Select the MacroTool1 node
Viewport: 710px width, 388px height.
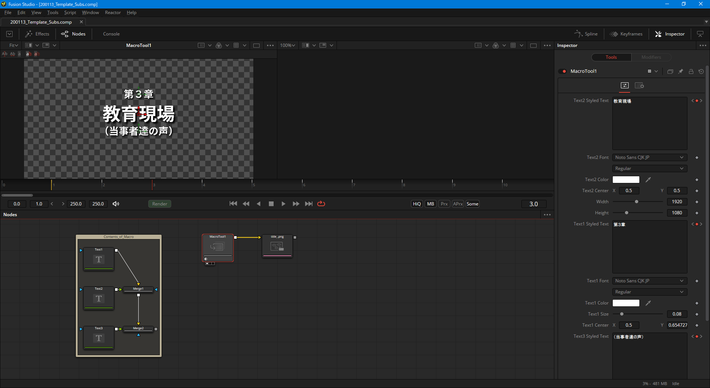[218, 248]
